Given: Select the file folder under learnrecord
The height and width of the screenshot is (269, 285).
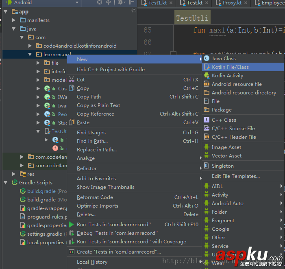Looking at the screenshot, I should coord(55,63).
